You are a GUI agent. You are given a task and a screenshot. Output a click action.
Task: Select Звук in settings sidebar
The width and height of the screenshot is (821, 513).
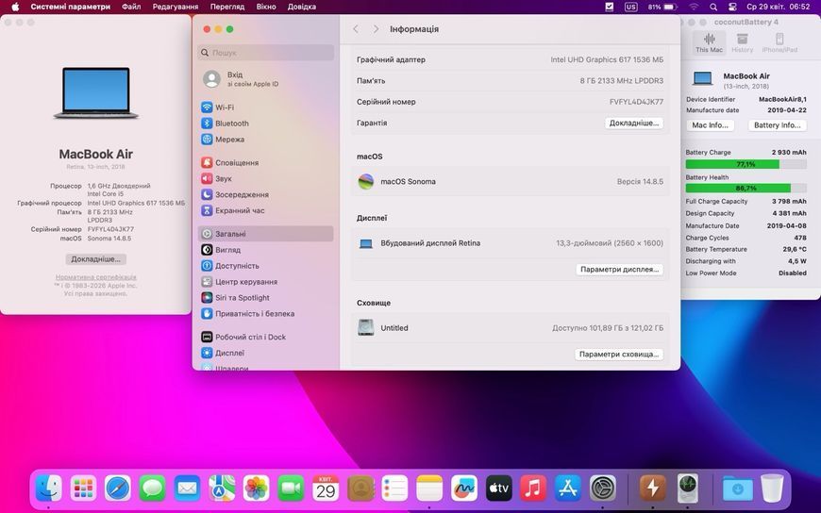tap(266, 178)
